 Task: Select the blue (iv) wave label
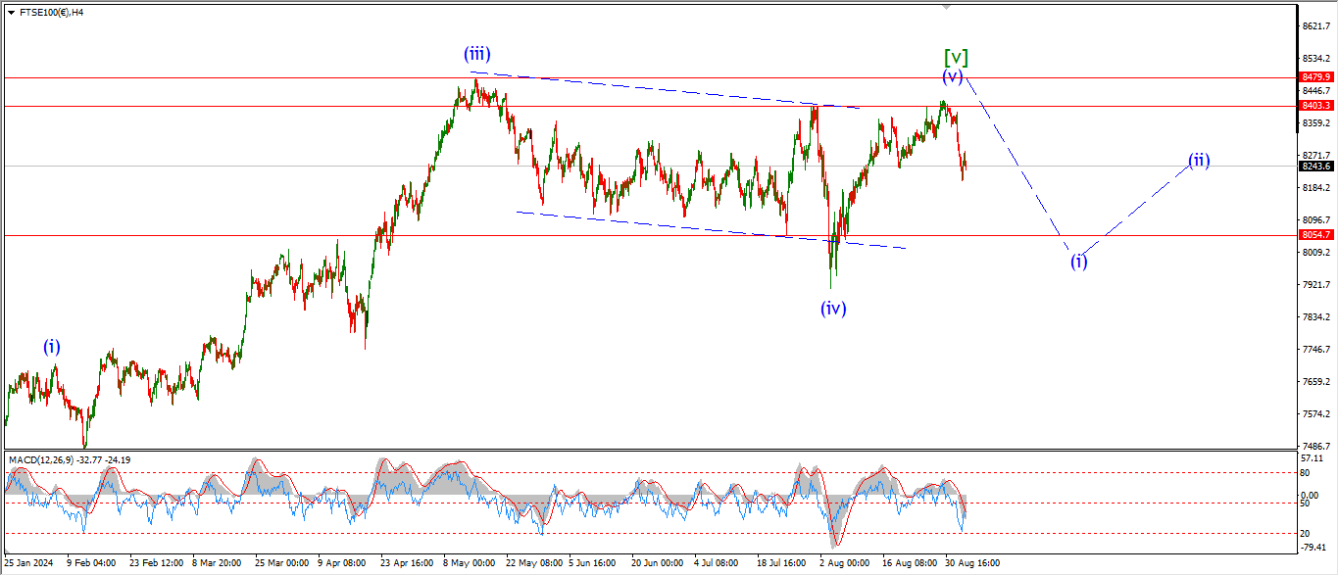833,309
